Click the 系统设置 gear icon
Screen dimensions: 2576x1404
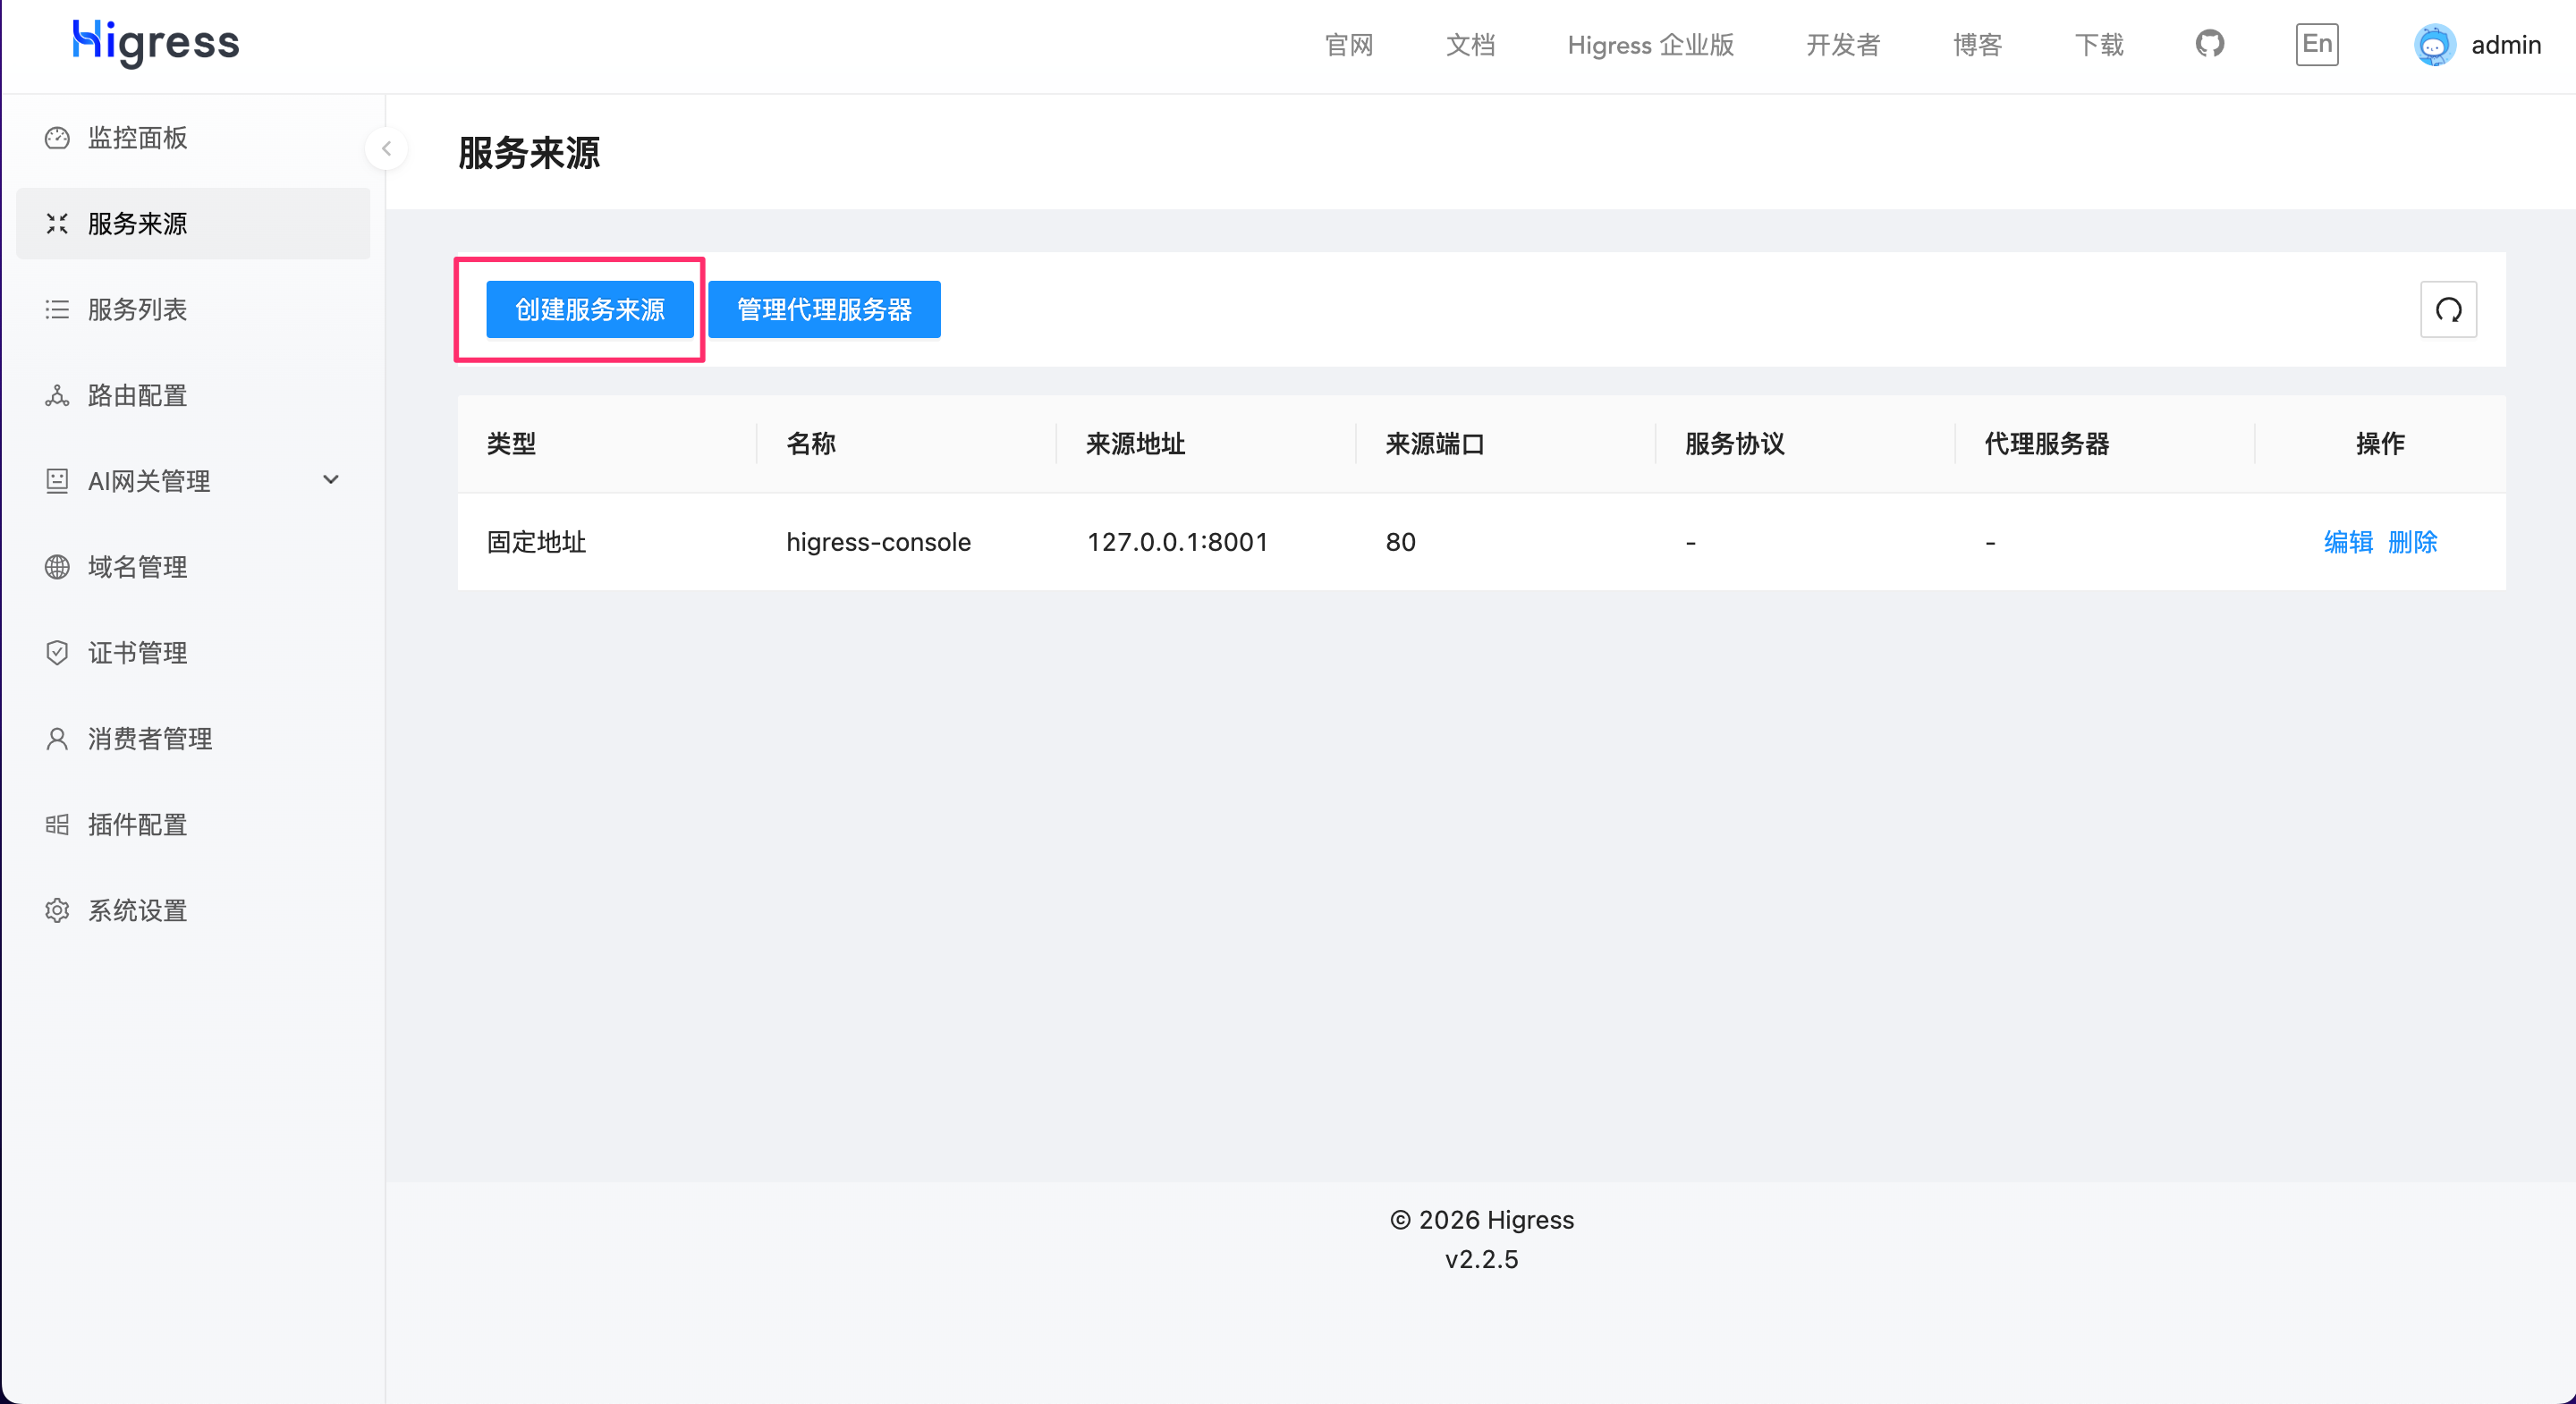coord(57,911)
